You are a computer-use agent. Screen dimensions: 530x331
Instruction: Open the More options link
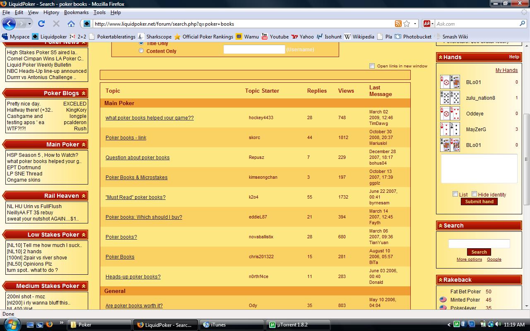[x=469, y=259]
